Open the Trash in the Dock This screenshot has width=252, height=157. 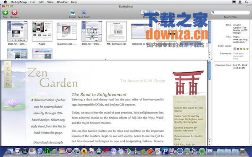coord(242,151)
